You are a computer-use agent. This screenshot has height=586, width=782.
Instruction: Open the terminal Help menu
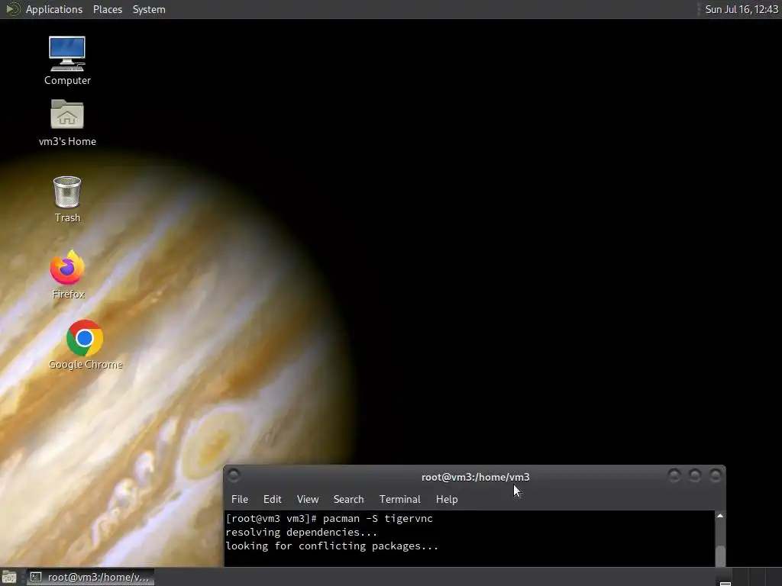[446, 499]
